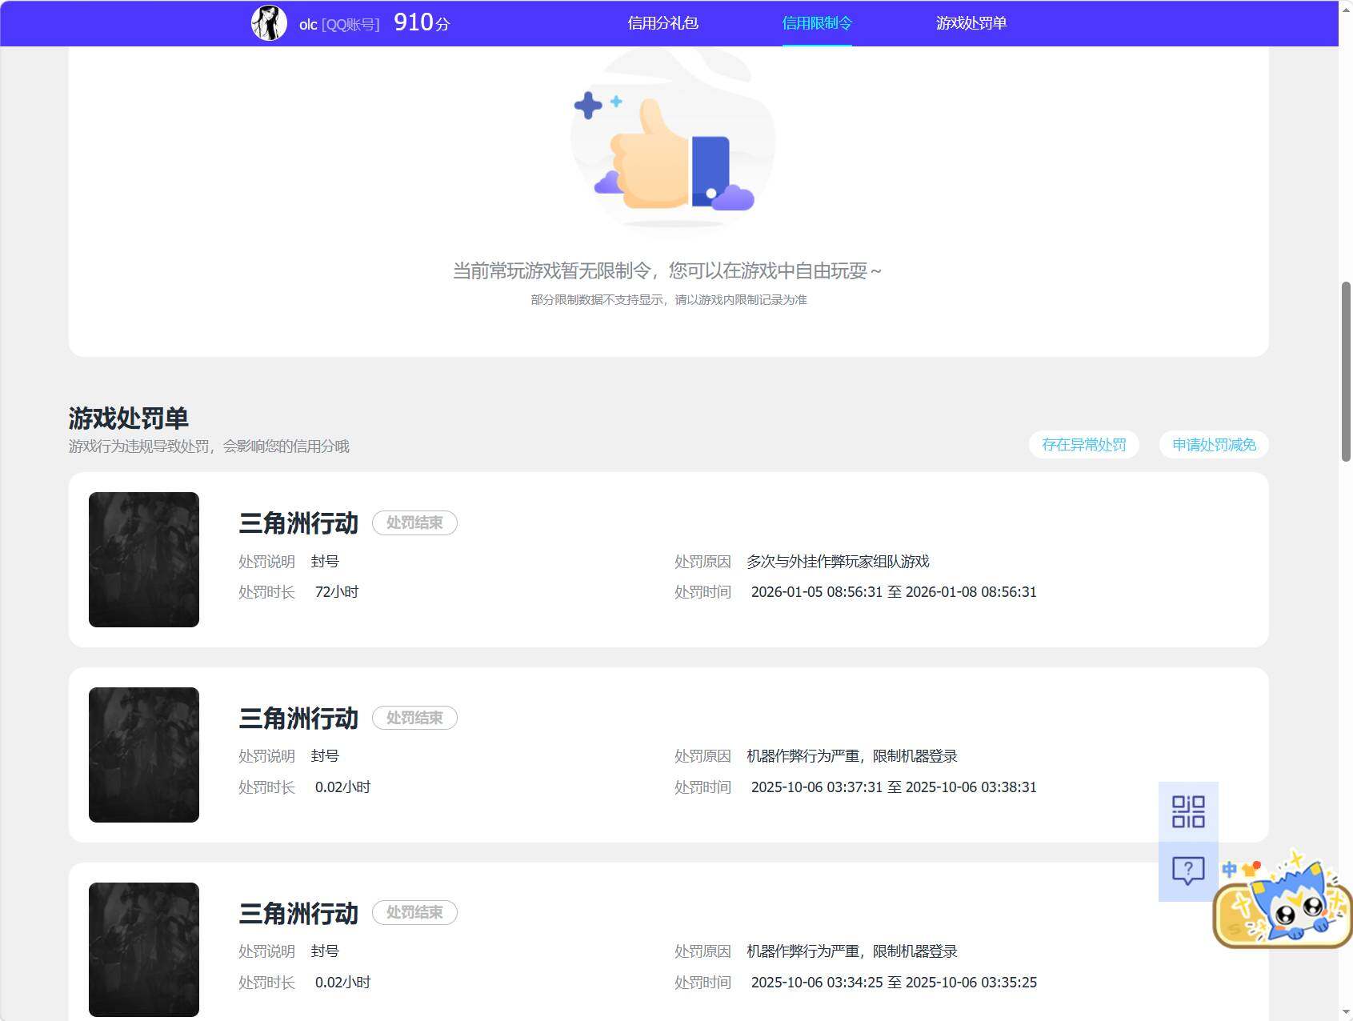This screenshot has height=1021, width=1353.
Task: Click 三角洲行动 title of the 72小时 penalty
Action: pyautogui.click(x=298, y=523)
